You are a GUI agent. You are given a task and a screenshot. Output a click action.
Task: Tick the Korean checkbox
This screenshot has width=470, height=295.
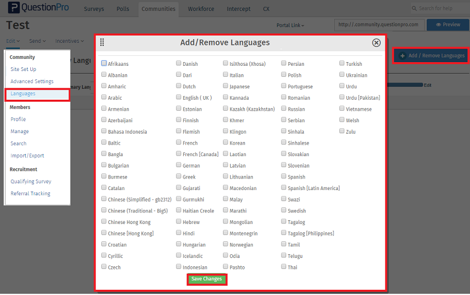pyautogui.click(x=226, y=143)
